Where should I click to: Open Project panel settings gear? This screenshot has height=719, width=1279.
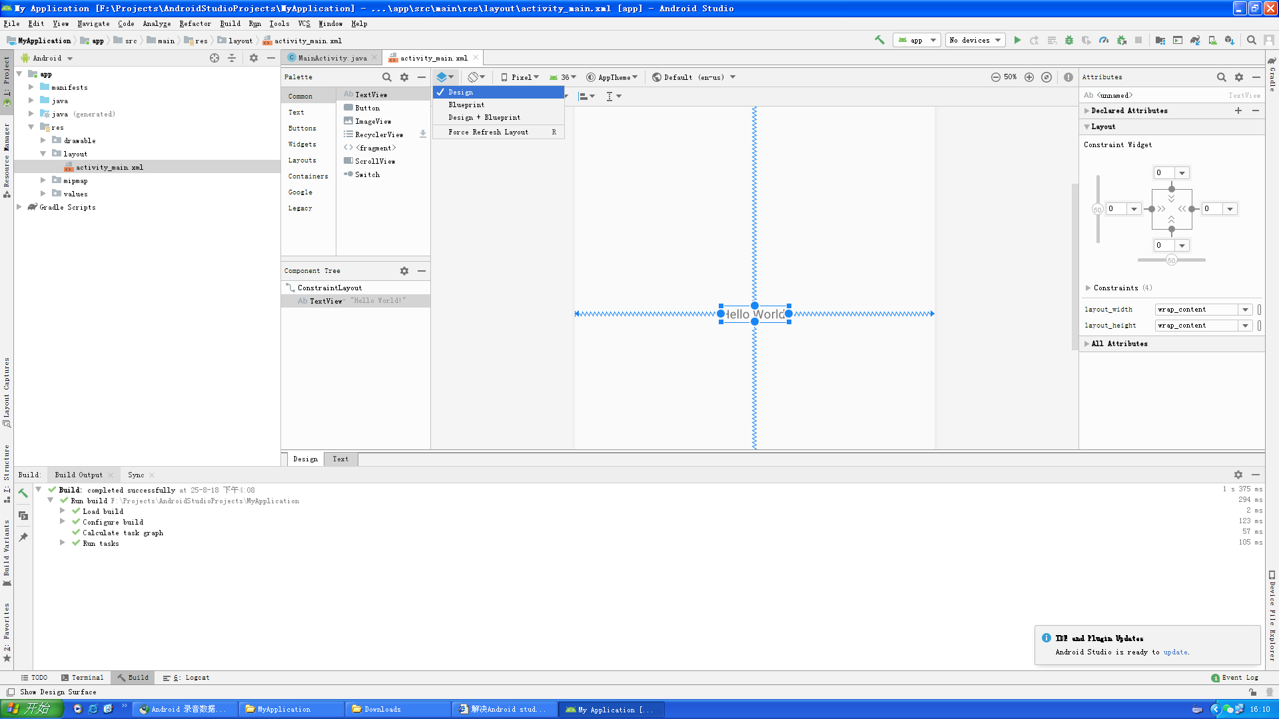pyautogui.click(x=254, y=58)
